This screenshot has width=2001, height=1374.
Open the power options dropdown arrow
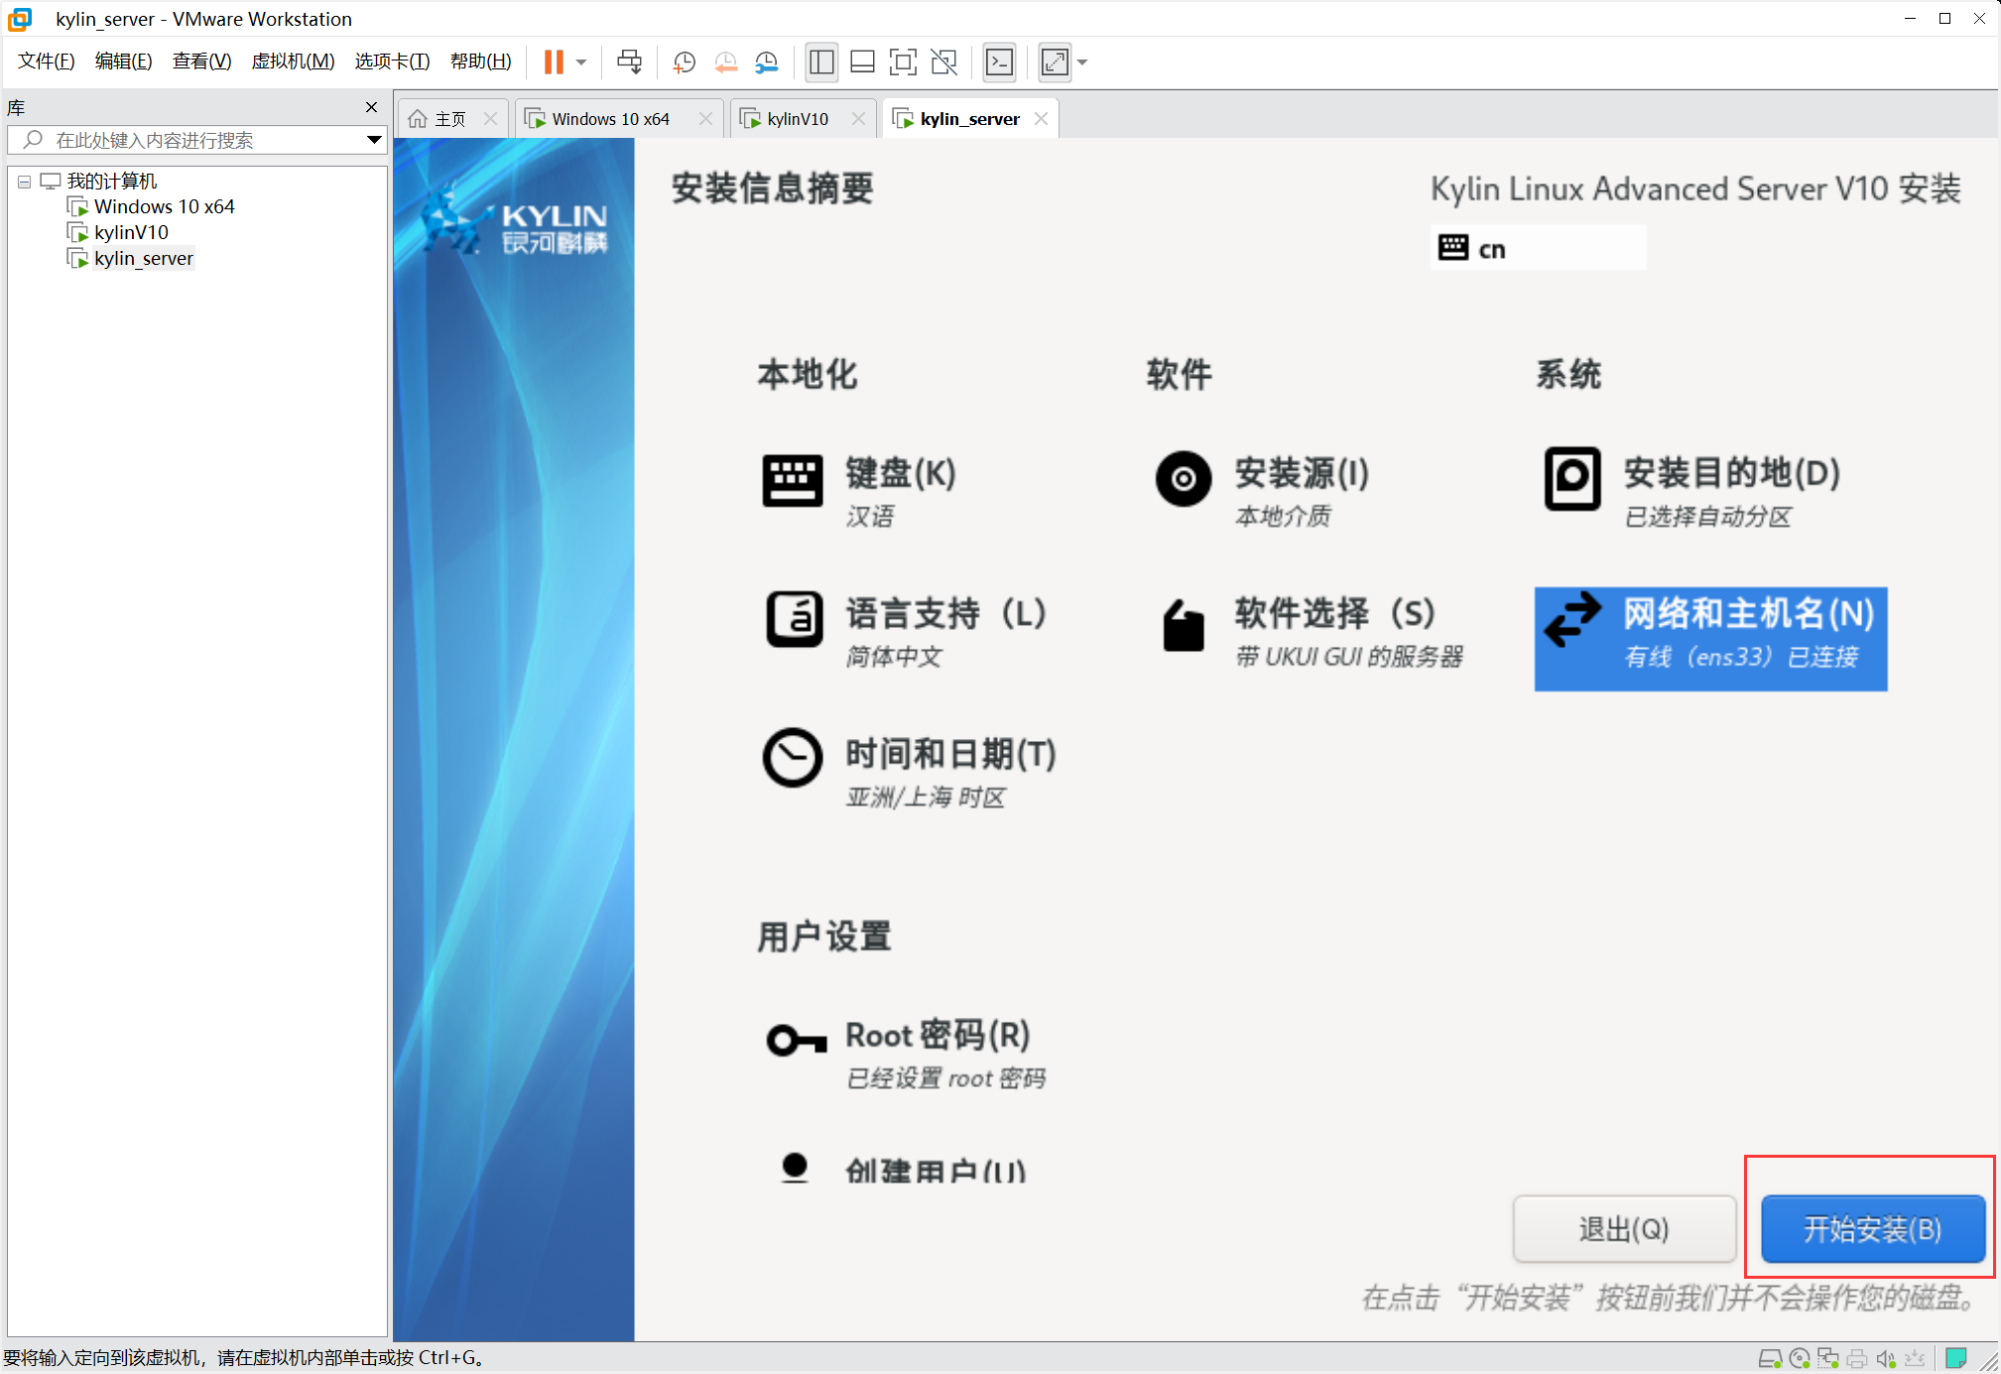pos(581,62)
